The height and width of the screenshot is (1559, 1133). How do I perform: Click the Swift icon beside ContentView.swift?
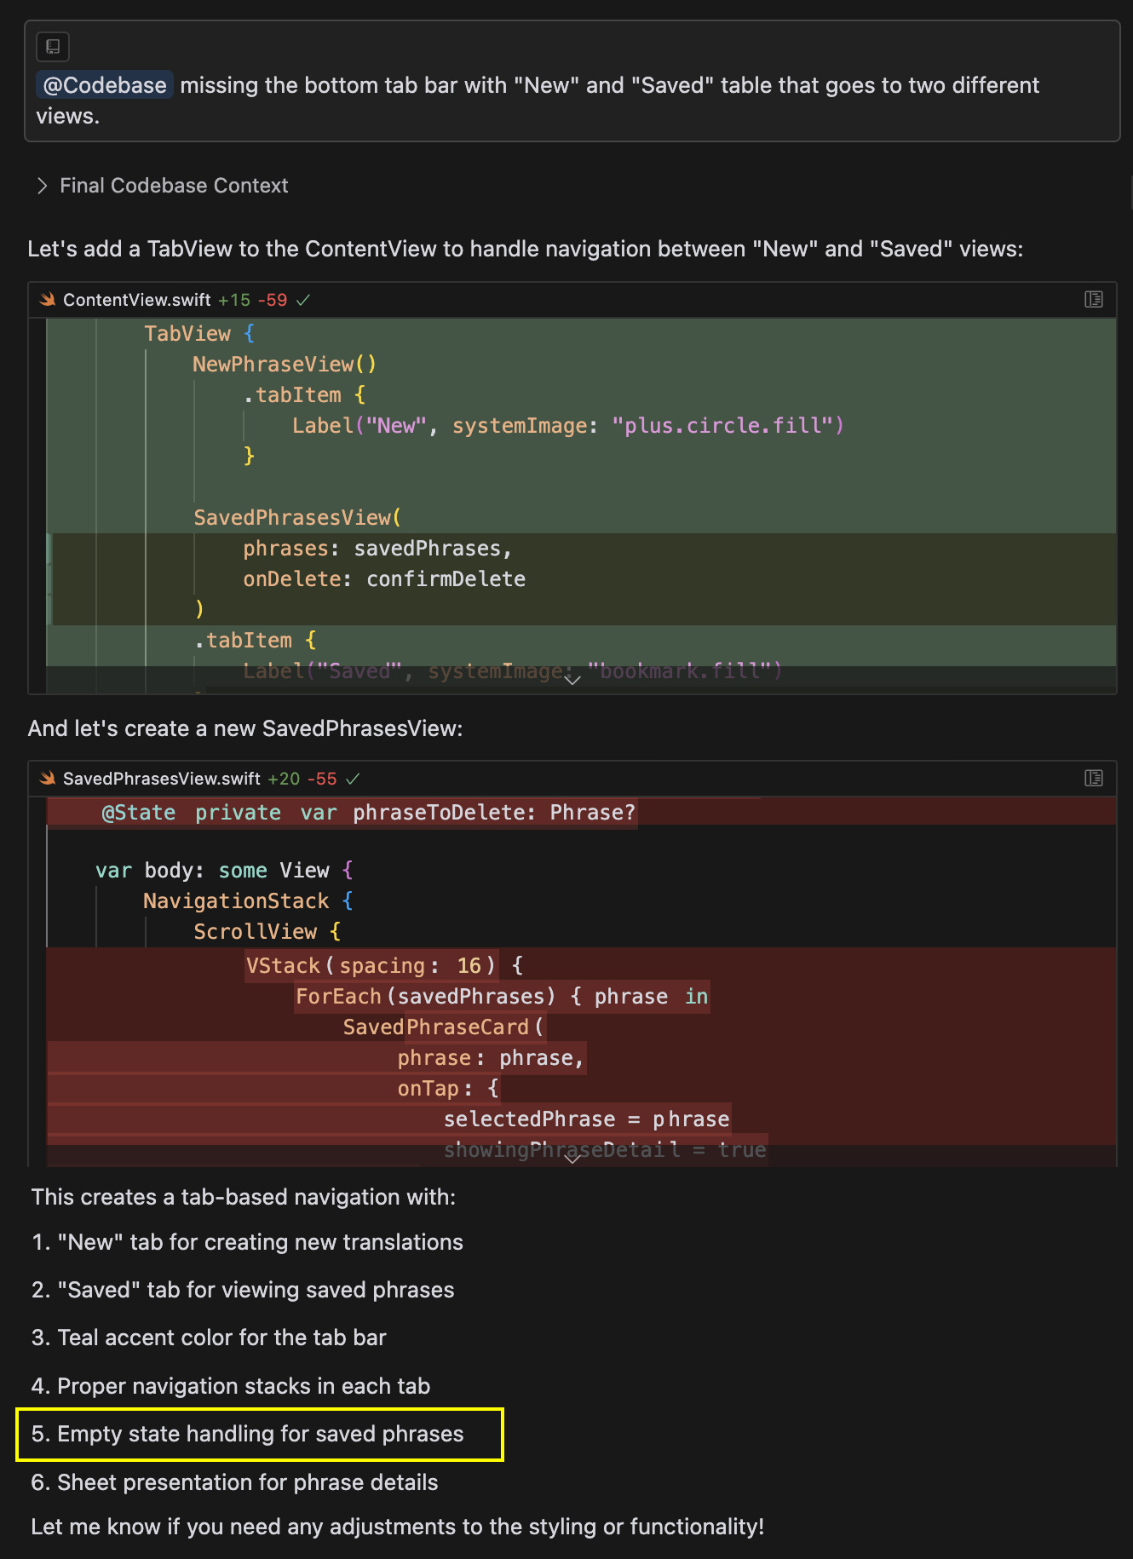(48, 299)
